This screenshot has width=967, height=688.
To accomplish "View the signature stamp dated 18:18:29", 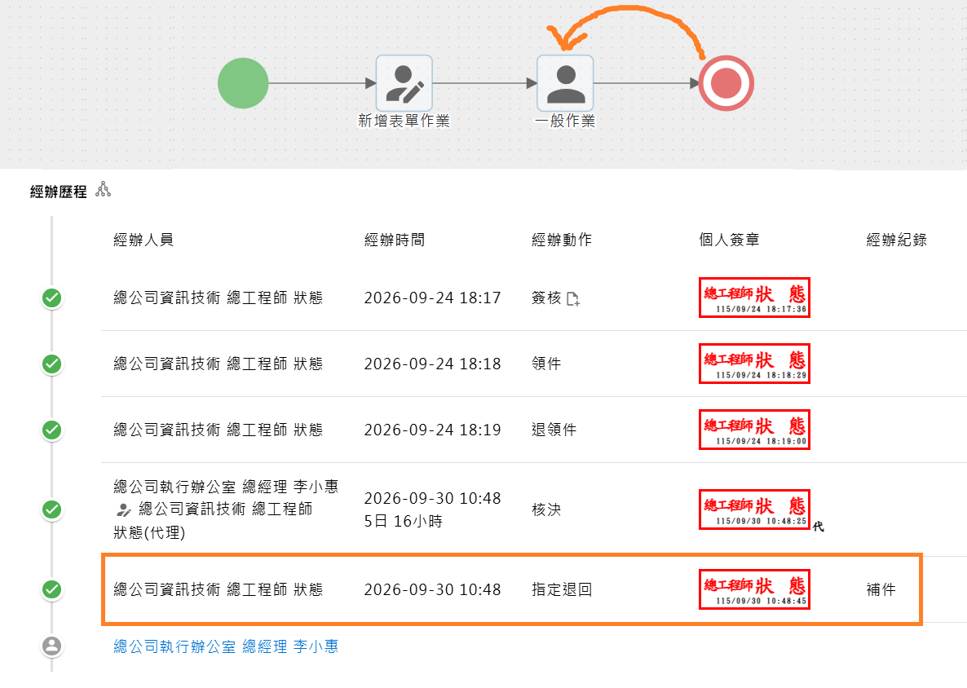I will click(x=754, y=364).
